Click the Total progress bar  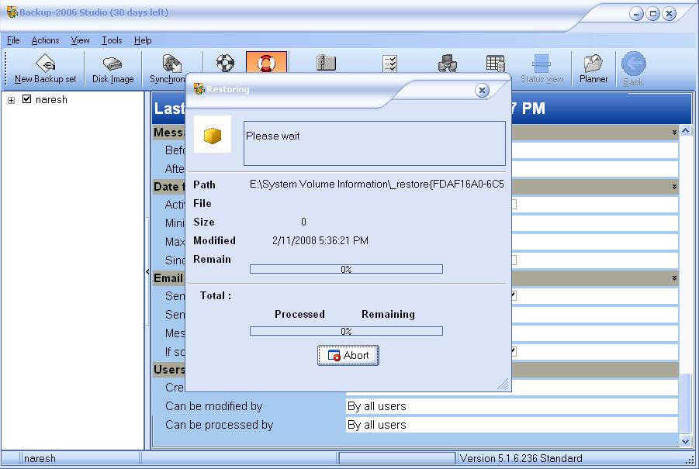click(346, 331)
